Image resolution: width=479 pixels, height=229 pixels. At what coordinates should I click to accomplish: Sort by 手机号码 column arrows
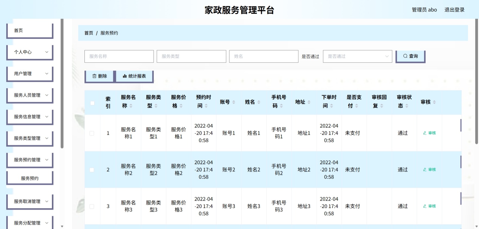[x=281, y=106]
